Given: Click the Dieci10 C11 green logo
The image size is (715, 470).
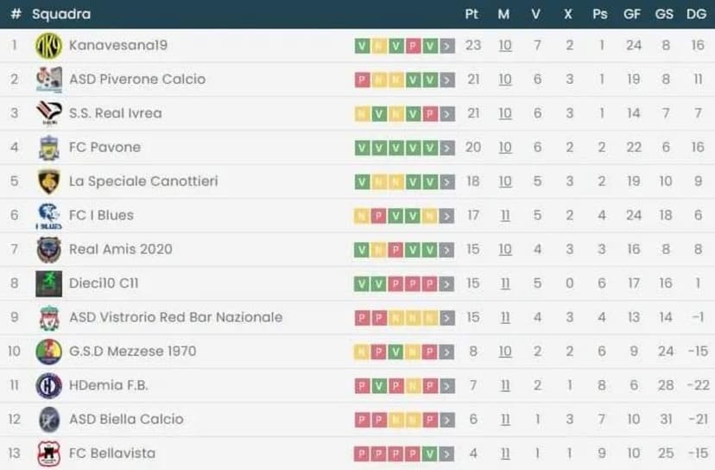Looking at the screenshot, I should click(x=48, y=283).
